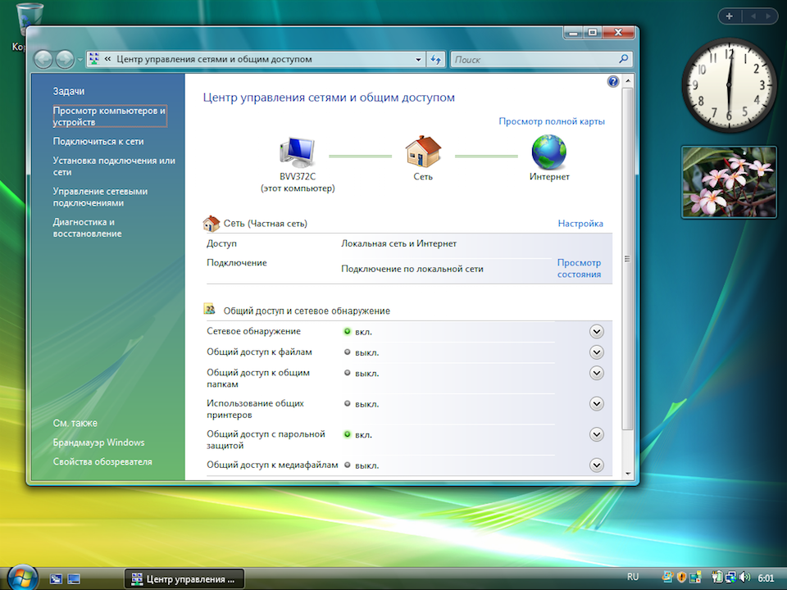This screenshot has width=787, height=590.
Task: Click the Windows update tray icon
Action: coord(667,578)
